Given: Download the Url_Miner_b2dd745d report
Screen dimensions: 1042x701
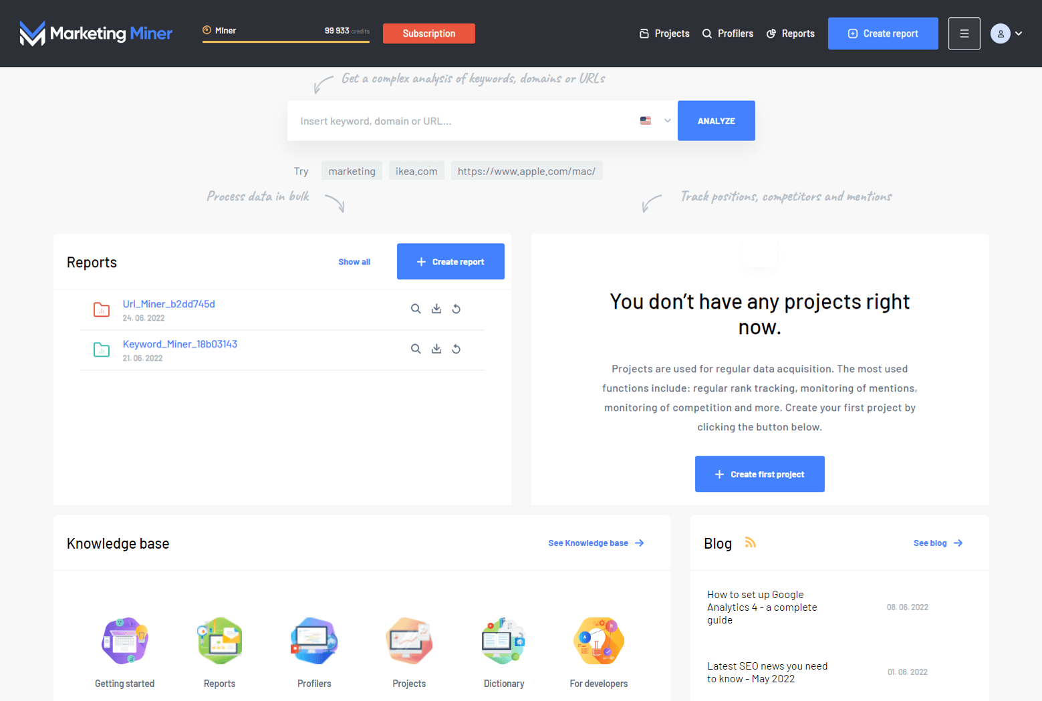Looking at the screenshot, I should [x=436, y=309].
